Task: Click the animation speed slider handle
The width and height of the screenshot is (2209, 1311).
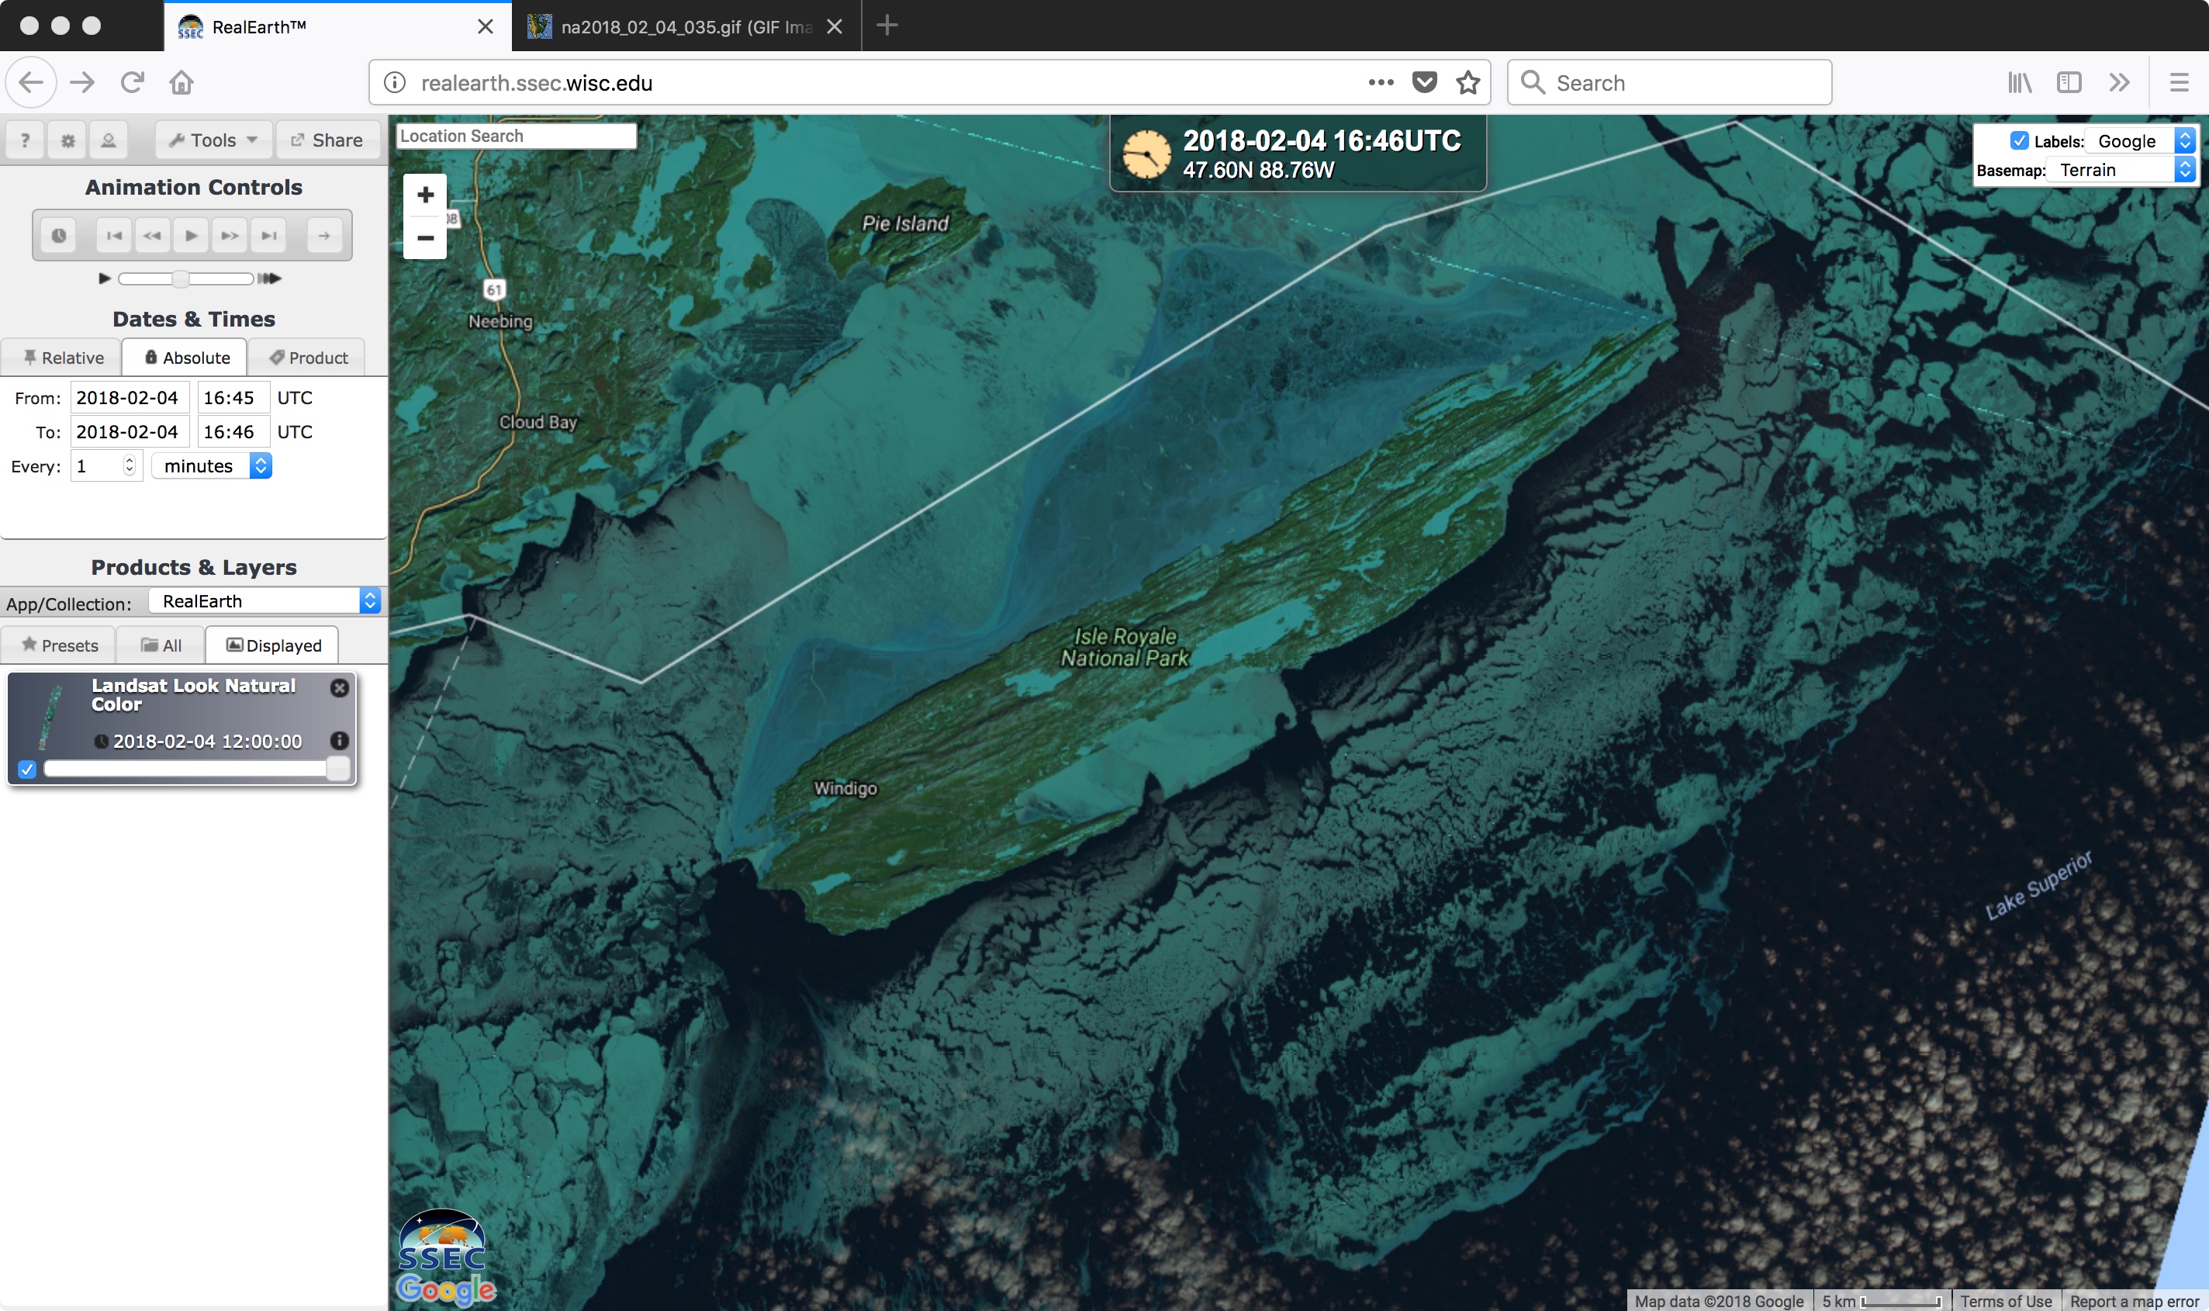Action: click(180, 278)
